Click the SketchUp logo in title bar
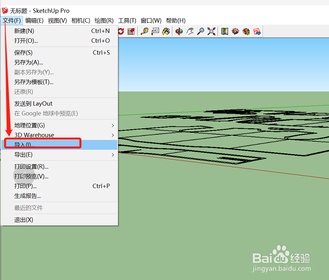This screenshot has height=280, width=329. pyautogui.click(x=4, y=11)
